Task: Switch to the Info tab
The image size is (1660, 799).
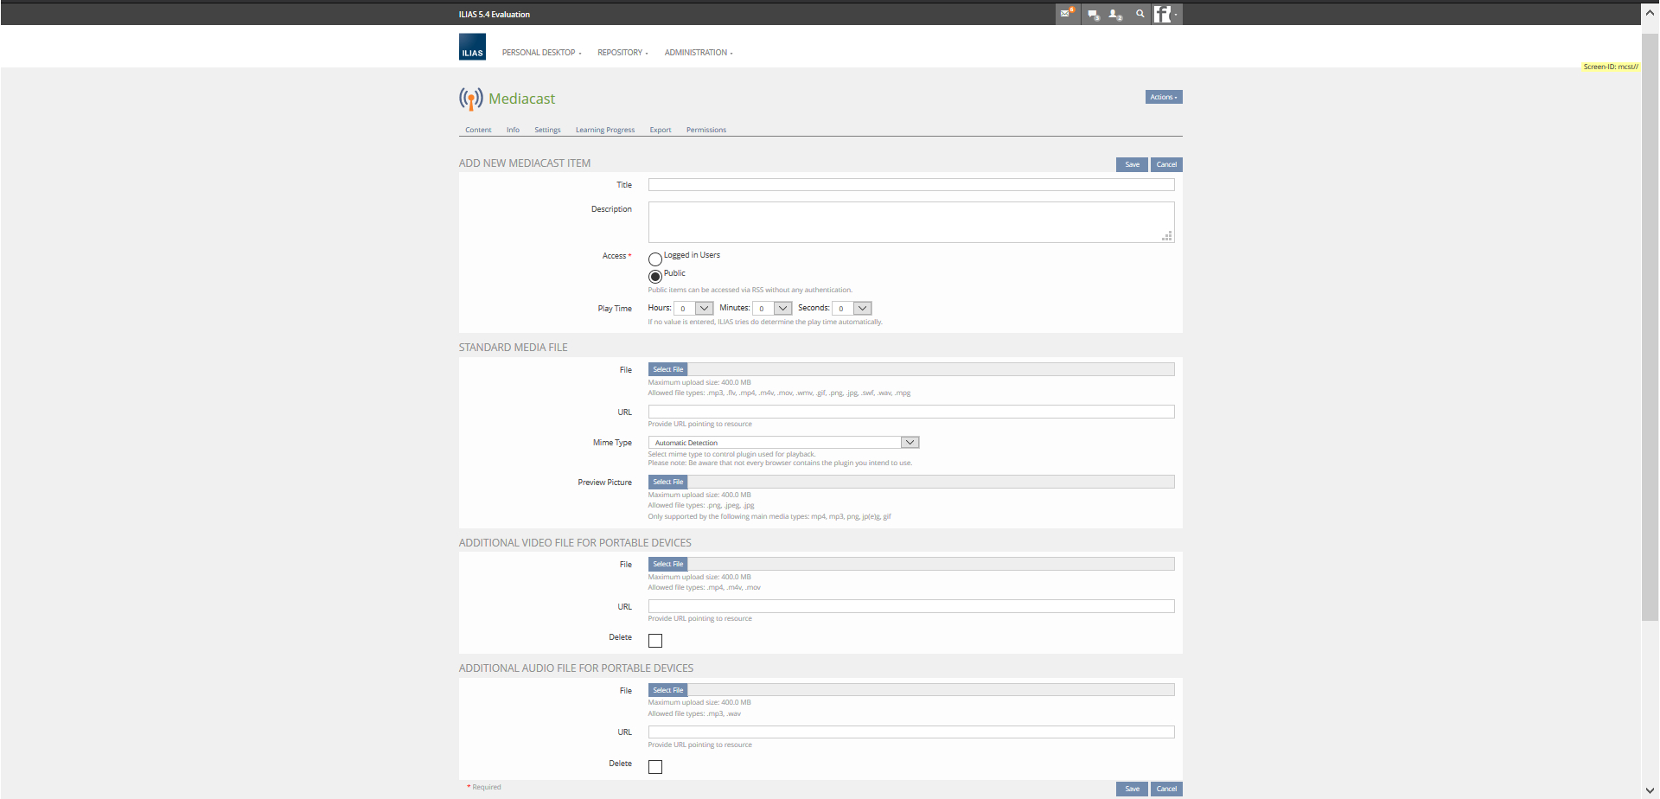Action: (513, 130)
